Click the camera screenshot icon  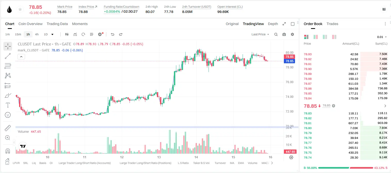(x=284, y=34)
